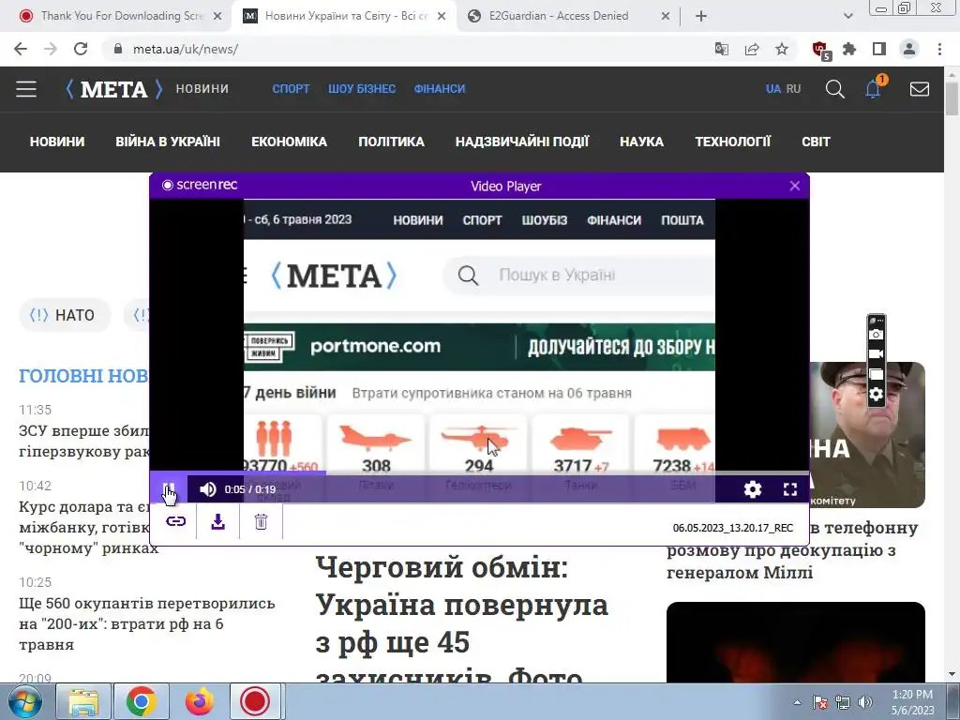Share this page icon in address bar

(x=752, y=49)
